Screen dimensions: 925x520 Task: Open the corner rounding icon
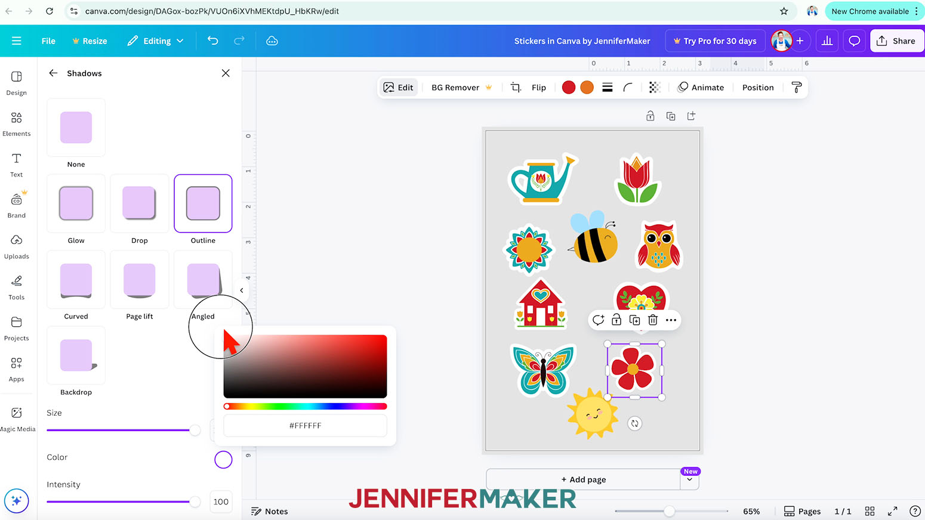628,88
